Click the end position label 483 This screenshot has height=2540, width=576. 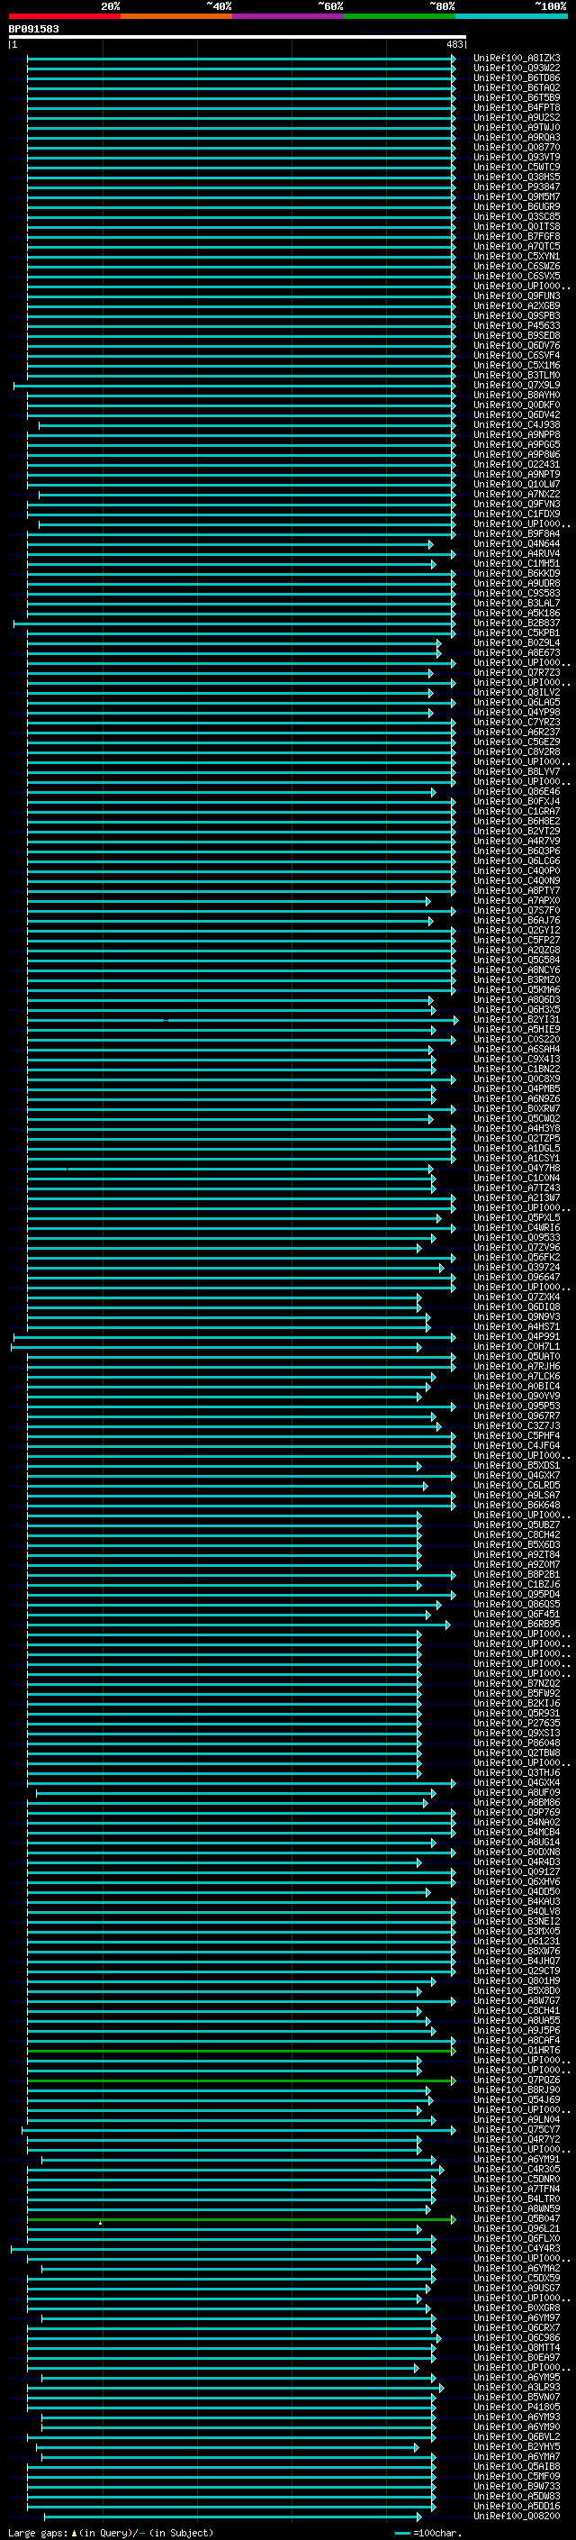pyautogui.click(x=454, y=44)
